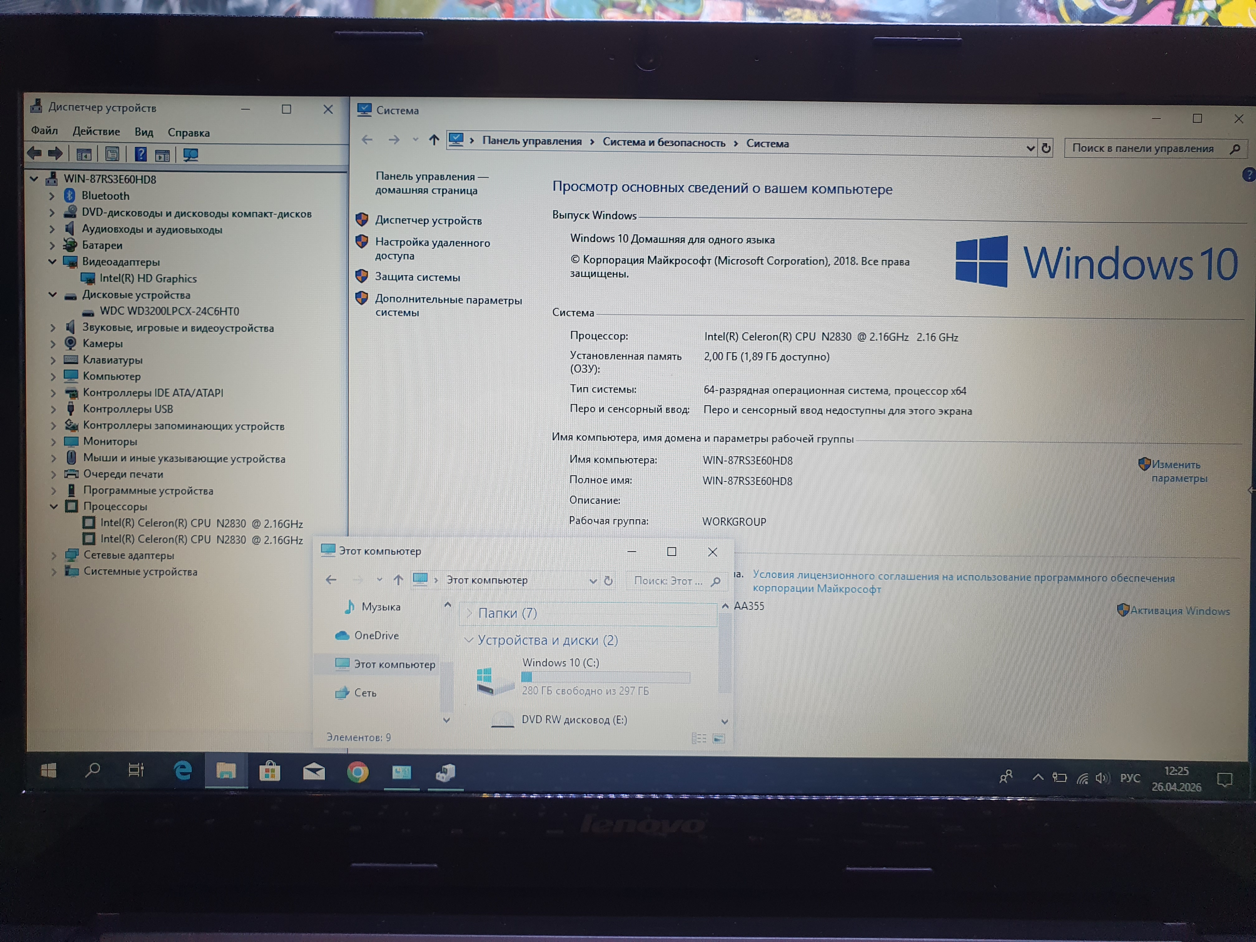Click the Защита системы link
Screen dimensions: 1256x942
point(417,277)
